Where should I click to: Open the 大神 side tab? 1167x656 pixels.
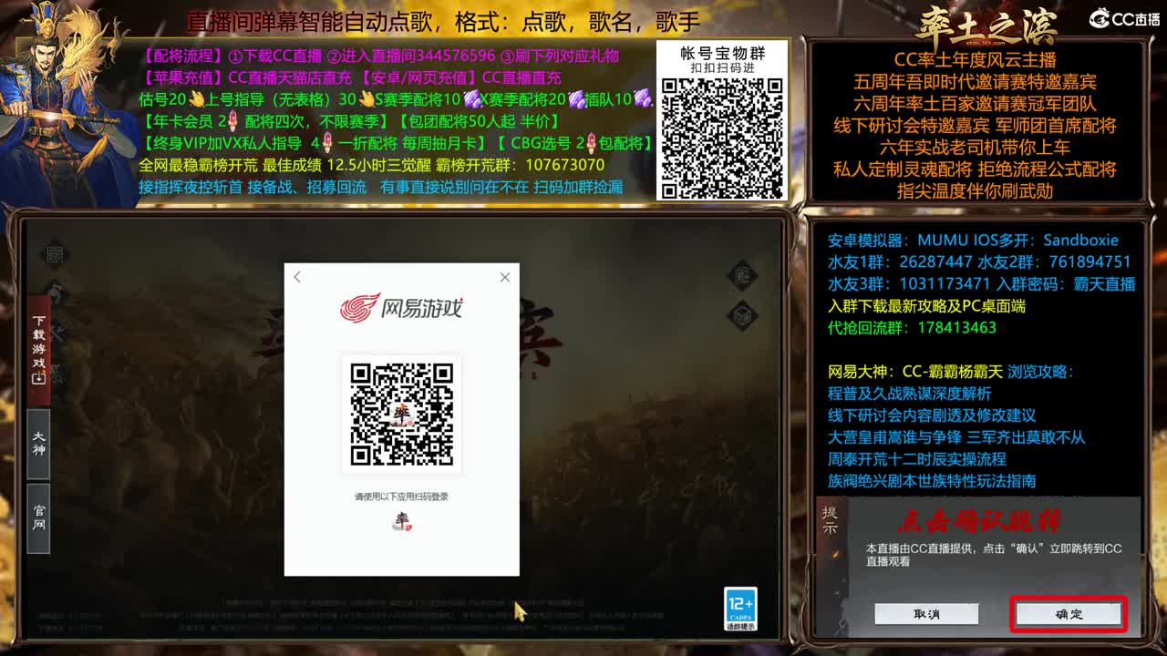point(38,444)
